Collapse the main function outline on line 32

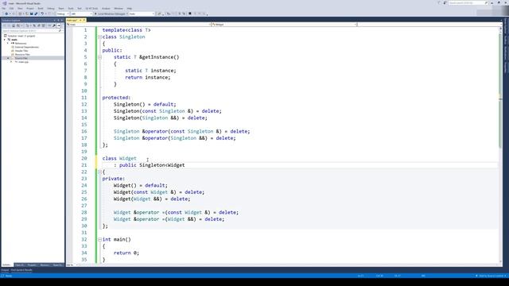pos(99,239)
